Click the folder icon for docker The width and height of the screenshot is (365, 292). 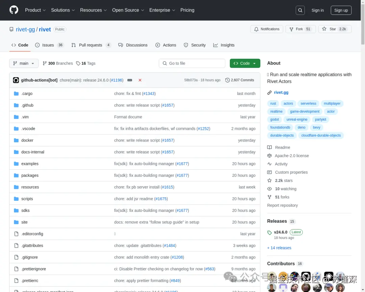16,140
